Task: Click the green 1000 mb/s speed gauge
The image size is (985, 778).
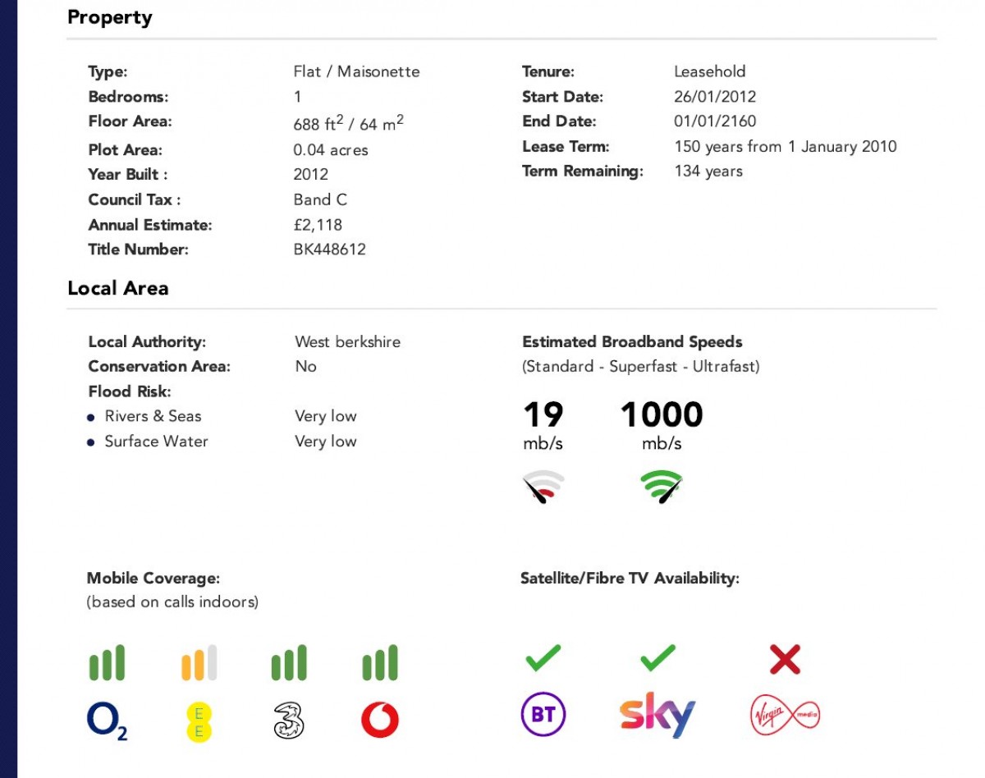Action: coord(662,487)
